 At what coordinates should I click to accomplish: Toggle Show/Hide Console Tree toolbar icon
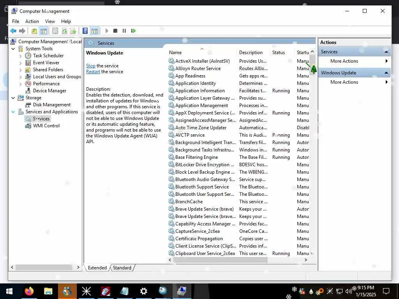(44, 31)
